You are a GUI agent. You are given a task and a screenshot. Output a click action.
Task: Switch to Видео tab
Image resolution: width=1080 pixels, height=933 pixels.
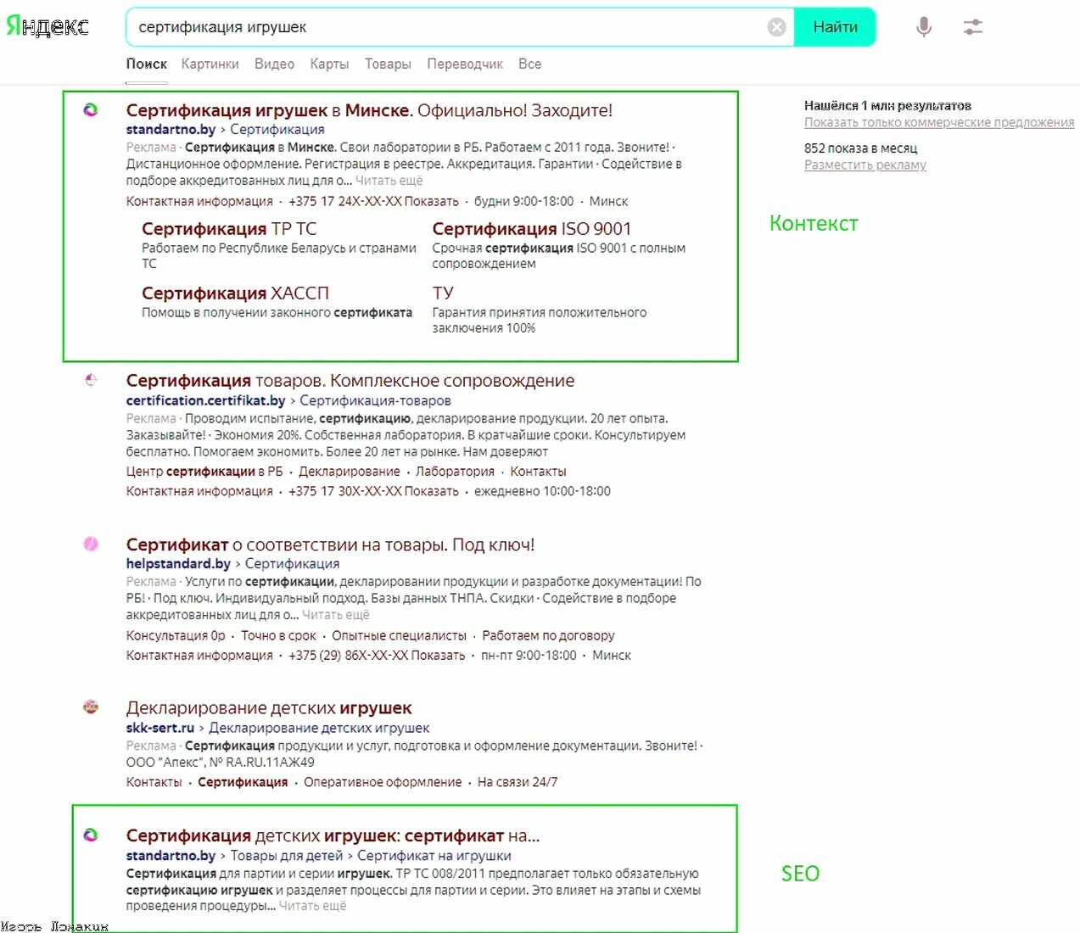click(274, 64)
